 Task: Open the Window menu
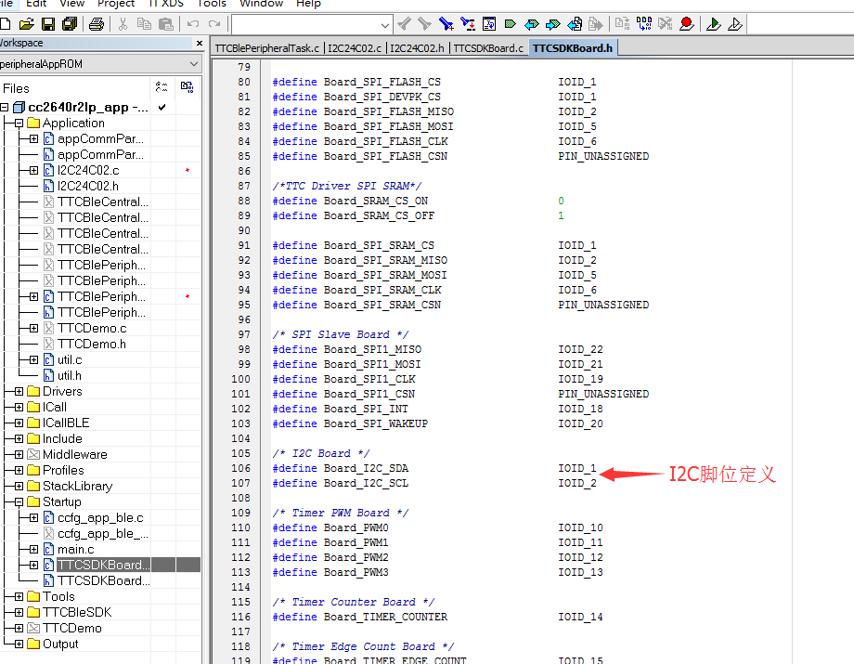click(262, 4)
